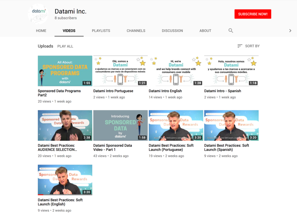Open Soft Launch (Spanish) video thumbnail
This screenshot has height=215, width=297.
(x=231, y=126)
